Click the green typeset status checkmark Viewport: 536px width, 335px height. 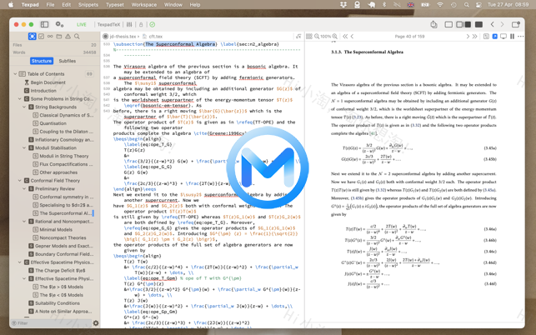point(152,25)
